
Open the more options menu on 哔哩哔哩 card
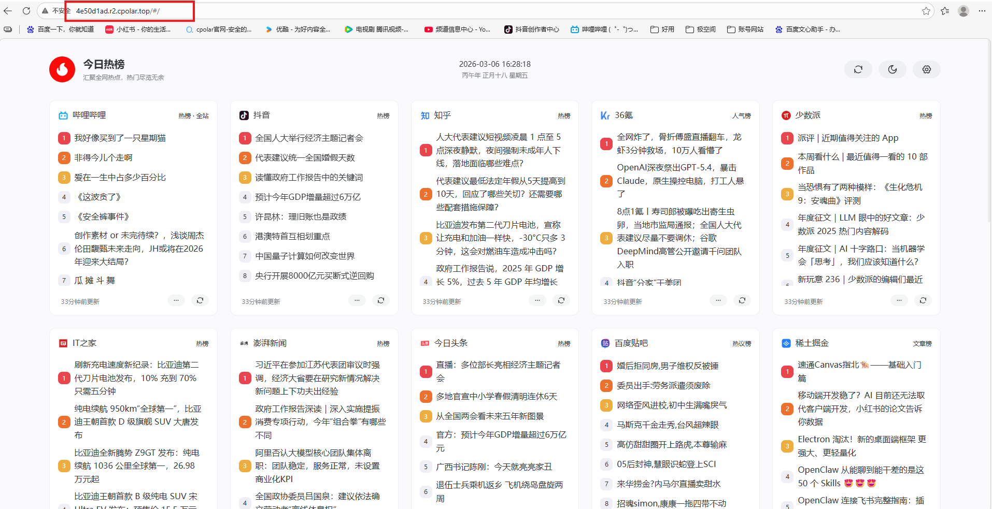coord(176,300)
